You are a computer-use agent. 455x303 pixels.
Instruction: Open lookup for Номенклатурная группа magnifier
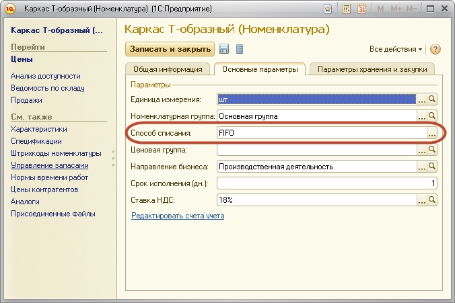pos(432,116)
